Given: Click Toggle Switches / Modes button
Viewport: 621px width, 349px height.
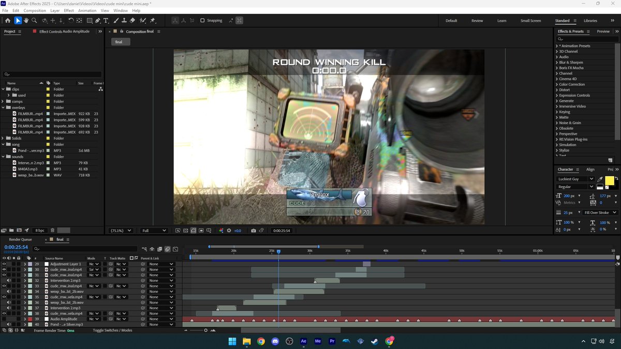Looking at the screenshot, I should (x=112, y=330).
